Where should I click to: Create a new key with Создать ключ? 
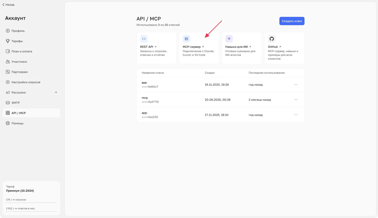[292, 21]
